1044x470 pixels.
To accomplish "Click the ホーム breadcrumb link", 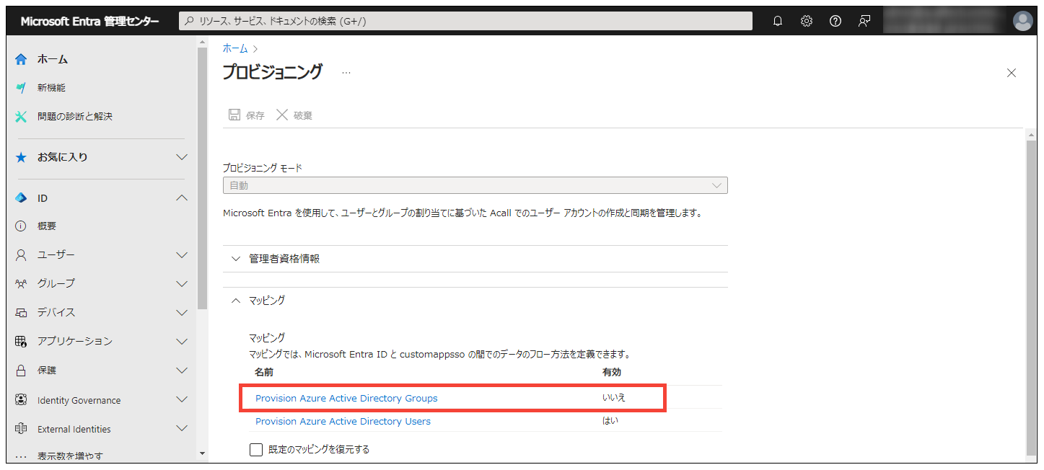I will 235,48.
